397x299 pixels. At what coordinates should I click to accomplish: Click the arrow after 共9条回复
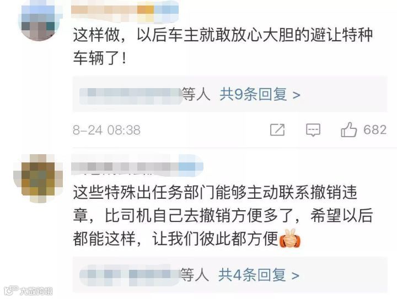click(x=296, y=95)
